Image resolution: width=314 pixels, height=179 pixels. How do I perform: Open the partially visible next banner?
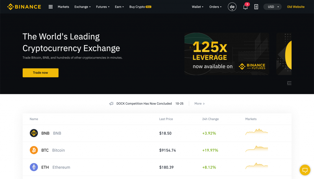point(284,54)
